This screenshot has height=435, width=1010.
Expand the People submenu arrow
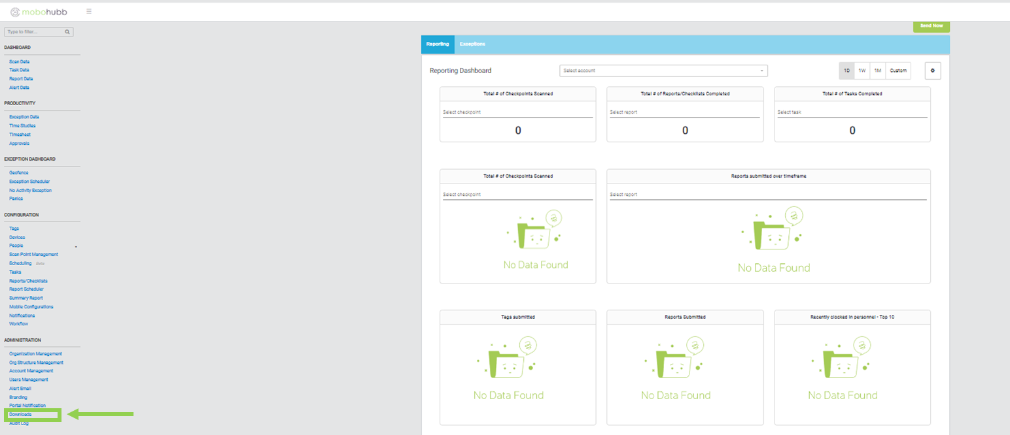point(76,246)
